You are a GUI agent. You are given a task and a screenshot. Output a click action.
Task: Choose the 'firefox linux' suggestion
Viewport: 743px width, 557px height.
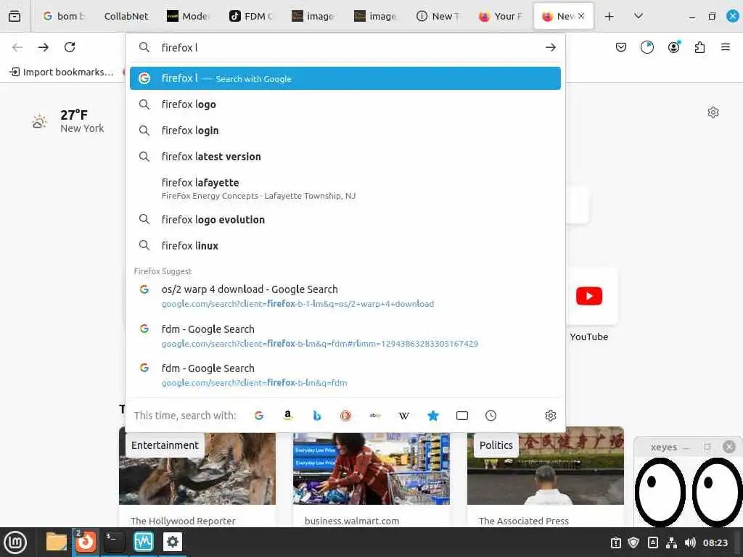(x=345, y=245)
